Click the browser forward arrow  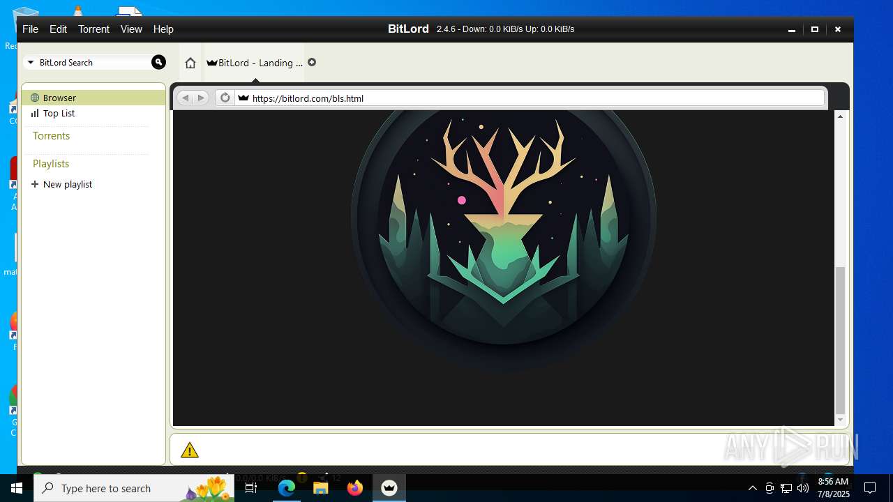tap(201, 98)
